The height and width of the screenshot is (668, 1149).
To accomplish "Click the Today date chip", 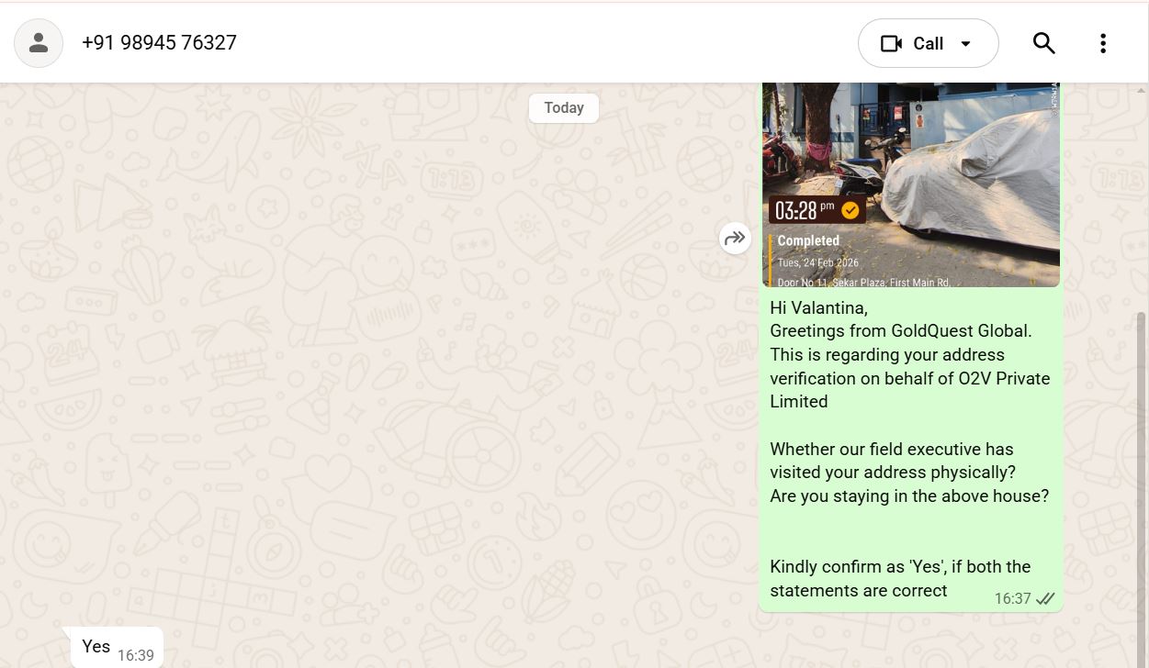I will 563,108.
